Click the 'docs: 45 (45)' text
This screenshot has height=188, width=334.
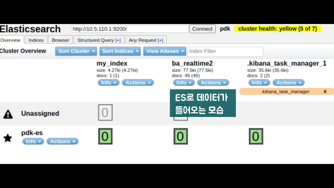pos(186,75)
